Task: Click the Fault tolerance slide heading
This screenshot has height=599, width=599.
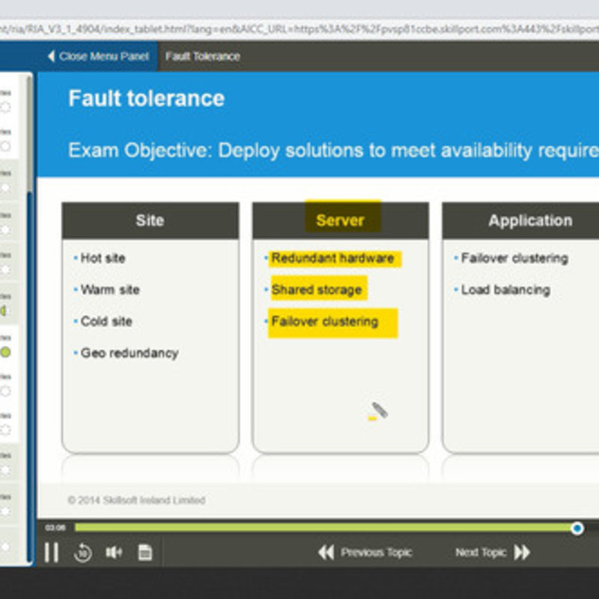Action: (147, 98)
